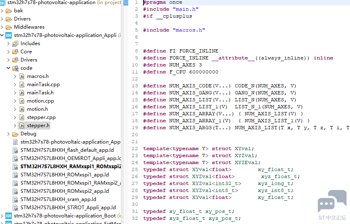The image size is (350, 224).
Task: Click the mainTask.h header file icon
Action: (22, 93)
